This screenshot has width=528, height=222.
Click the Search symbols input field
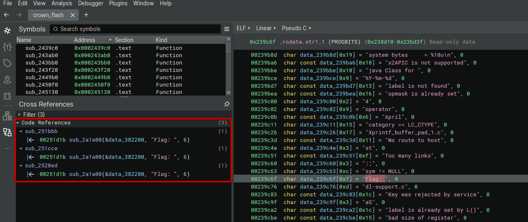(137, 29)
